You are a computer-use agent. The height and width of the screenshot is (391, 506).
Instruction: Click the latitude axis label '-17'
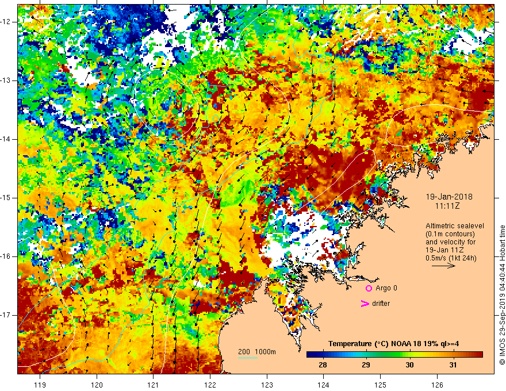click(6, 315)
